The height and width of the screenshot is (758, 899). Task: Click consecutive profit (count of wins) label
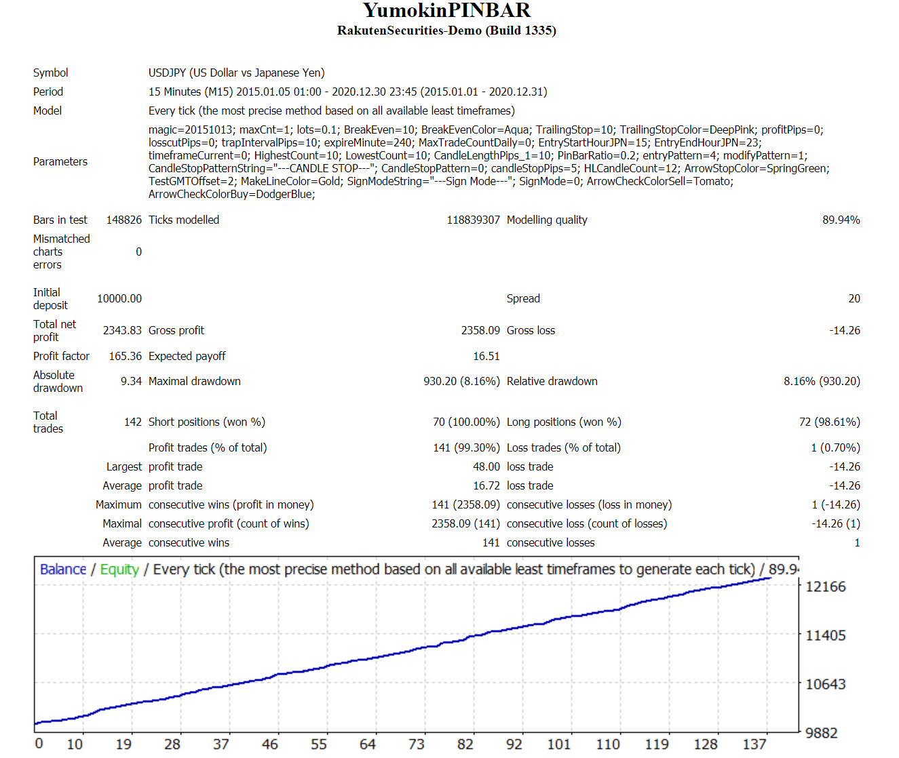pyautogui.click(x=229, y=523)
